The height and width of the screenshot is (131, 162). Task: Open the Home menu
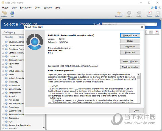tap(5, 8)
